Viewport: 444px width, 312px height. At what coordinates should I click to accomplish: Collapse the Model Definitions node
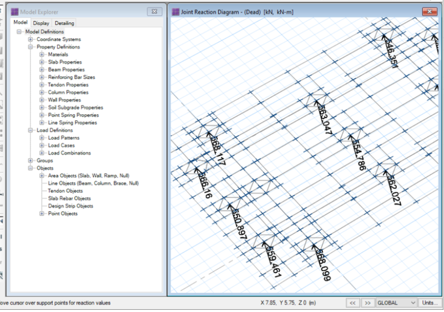19,32
